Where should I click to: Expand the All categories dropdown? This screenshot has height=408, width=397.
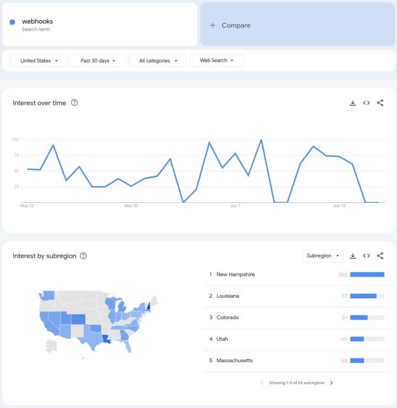[158, 61]
